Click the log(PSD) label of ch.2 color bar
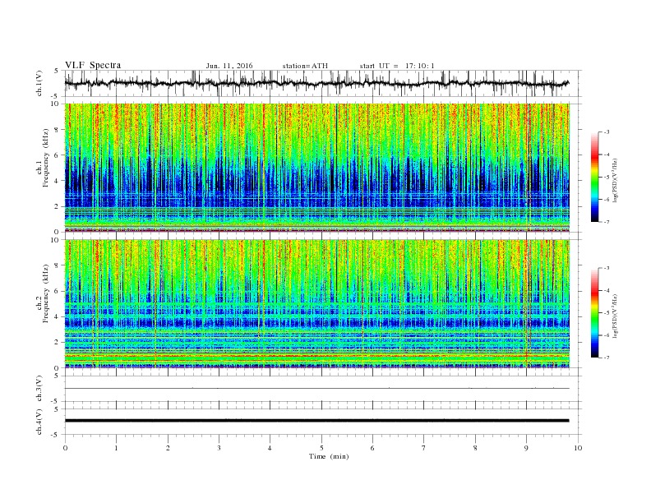The width and height of the screenshot is (651, 503). (615, 316)
